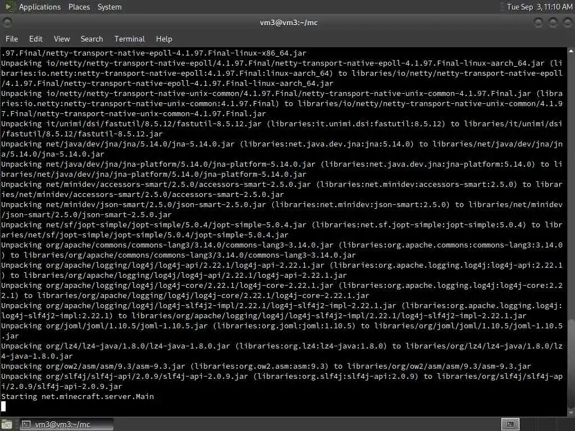Image resolution: width=575 pixels, height=431 pixels.
Task: Click the terminal scrollbar thumb
Action: coord(571,363)
